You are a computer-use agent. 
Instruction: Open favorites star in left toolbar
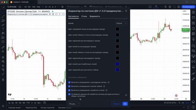pyautogui.click(x=3, y=106)
